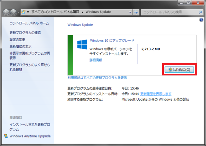Open 更新履歴の表示 in sidebar
The height and width of the screenshot is (146, 206).
coord(20,46)
